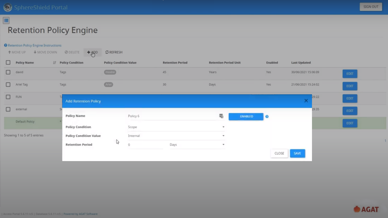Click the icon inside Policy Name field
Screen dimensions: 388x218
tap(221, 116)
